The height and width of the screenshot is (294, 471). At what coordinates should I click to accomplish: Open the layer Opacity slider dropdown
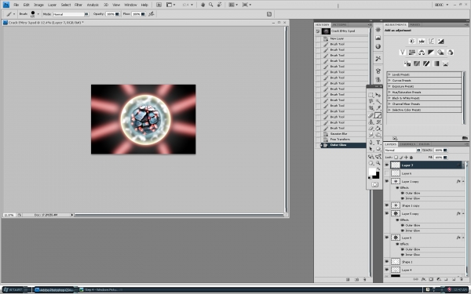tap(445, 150)
